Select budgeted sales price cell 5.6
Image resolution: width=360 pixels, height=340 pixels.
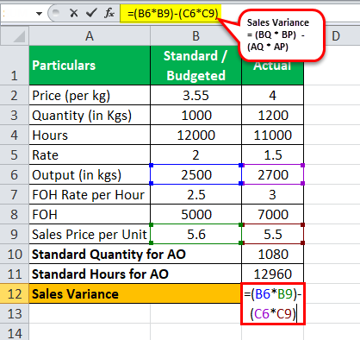pos(196,234)
